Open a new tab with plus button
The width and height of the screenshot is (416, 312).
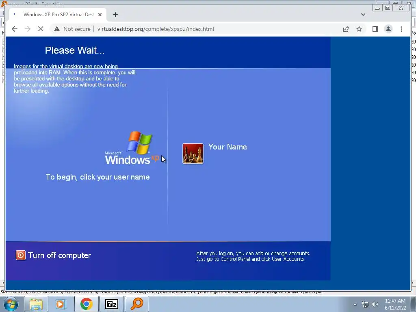[115, 15]
